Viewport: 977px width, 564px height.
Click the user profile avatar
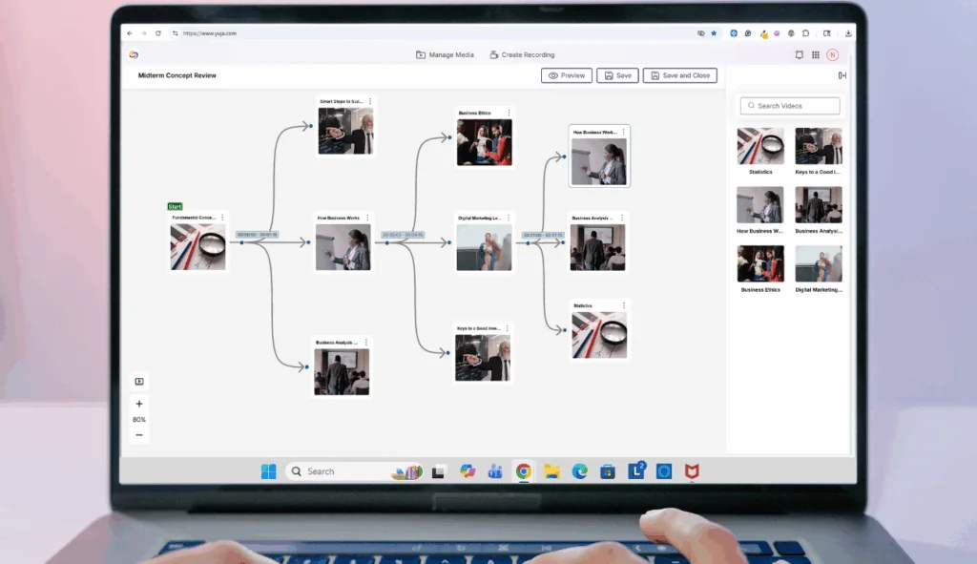833,55
